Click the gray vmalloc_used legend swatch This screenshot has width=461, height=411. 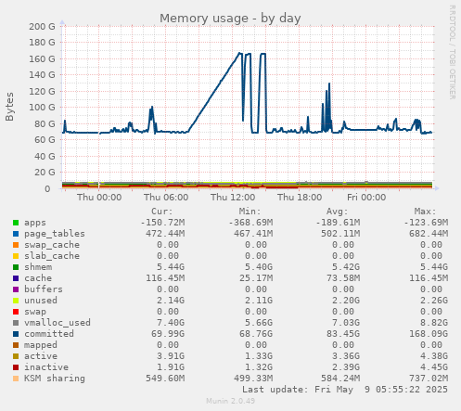coord(16,323)
